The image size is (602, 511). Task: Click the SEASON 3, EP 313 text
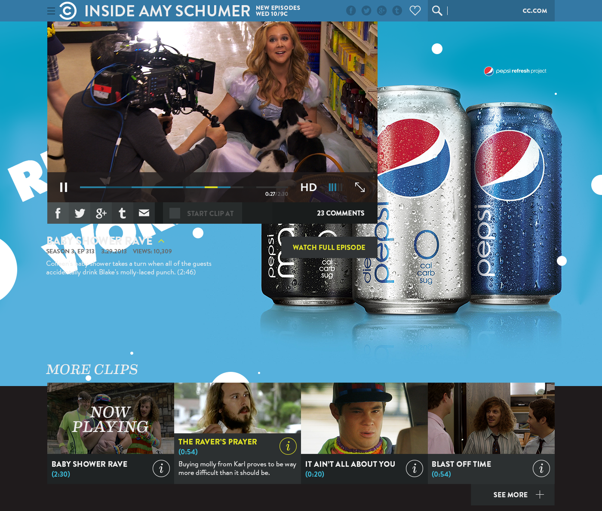click(x=70, y=252)
